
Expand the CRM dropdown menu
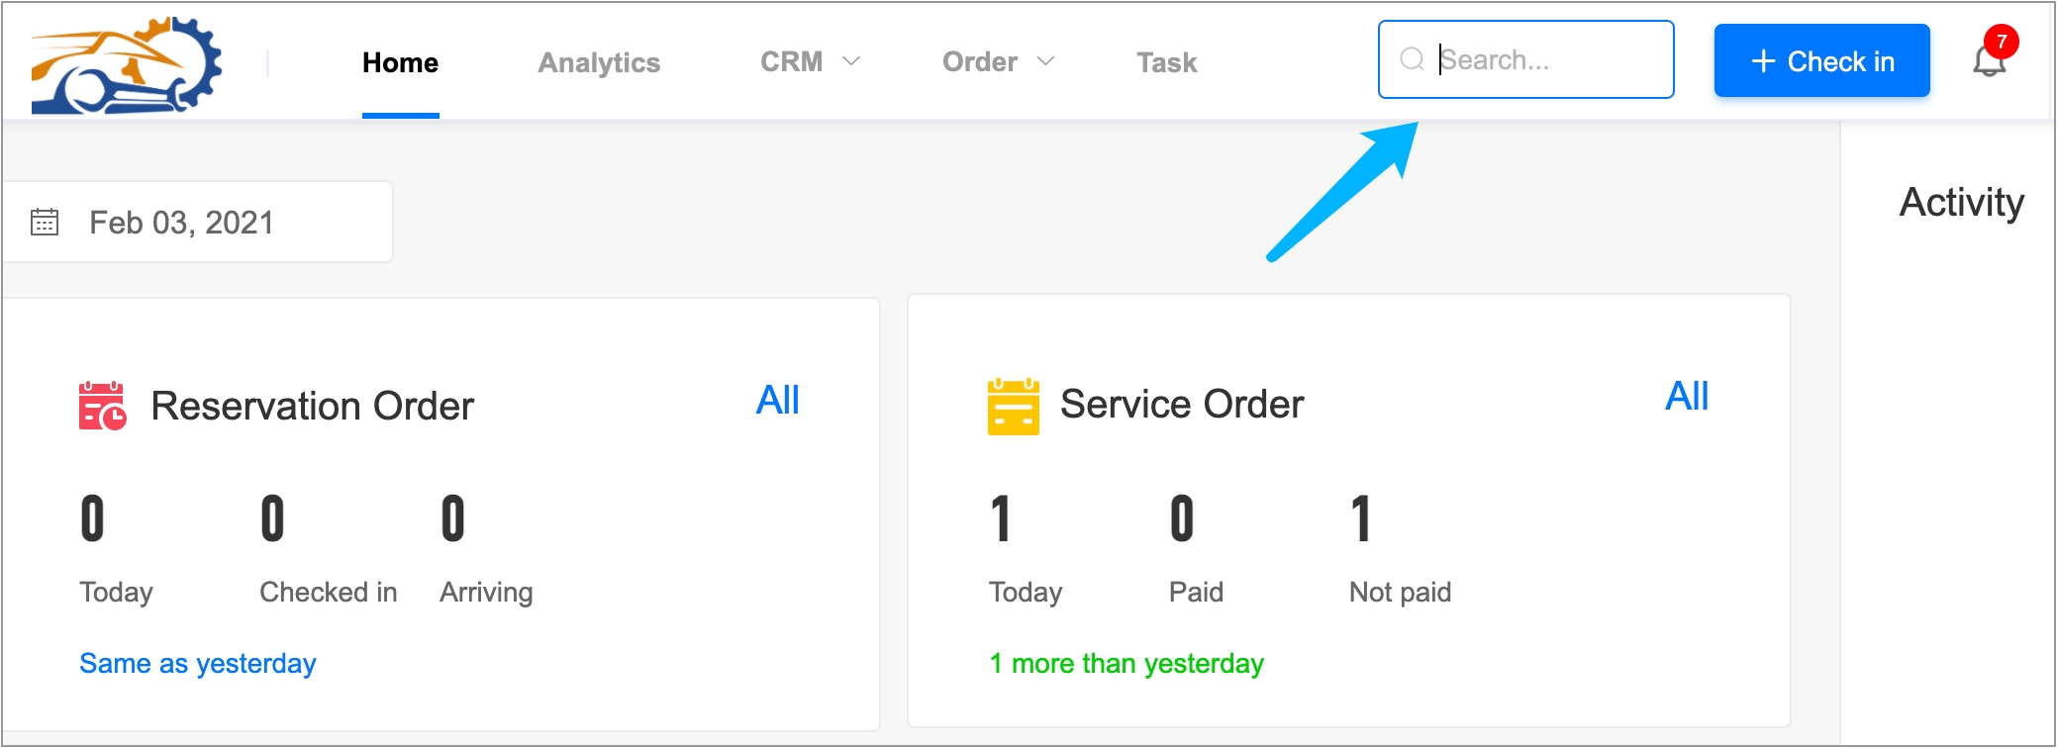click(x=810, y=61)
